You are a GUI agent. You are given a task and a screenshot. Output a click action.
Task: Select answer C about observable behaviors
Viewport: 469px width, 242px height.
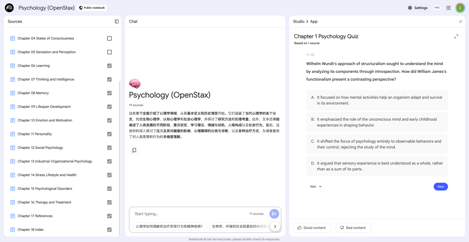pyautogui.click(x=377, y=144)
